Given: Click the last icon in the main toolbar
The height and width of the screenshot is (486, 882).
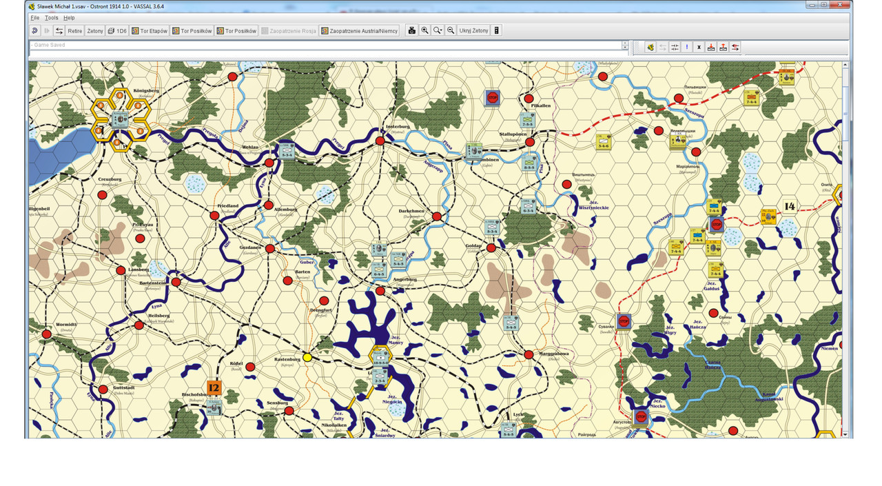Looking at the screenshot, I should (497, 30).
